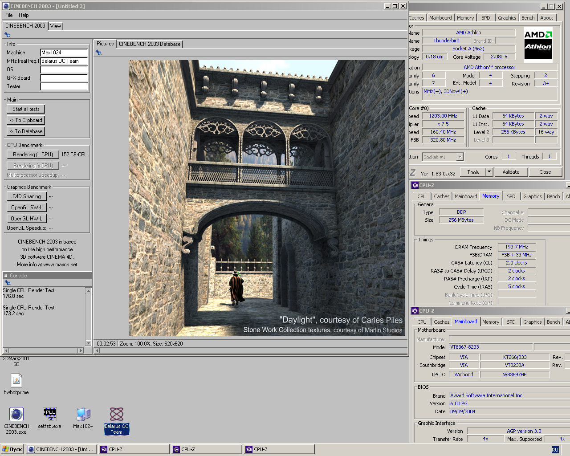Open SPD tab in top CPU-Z window

(486, 18)
